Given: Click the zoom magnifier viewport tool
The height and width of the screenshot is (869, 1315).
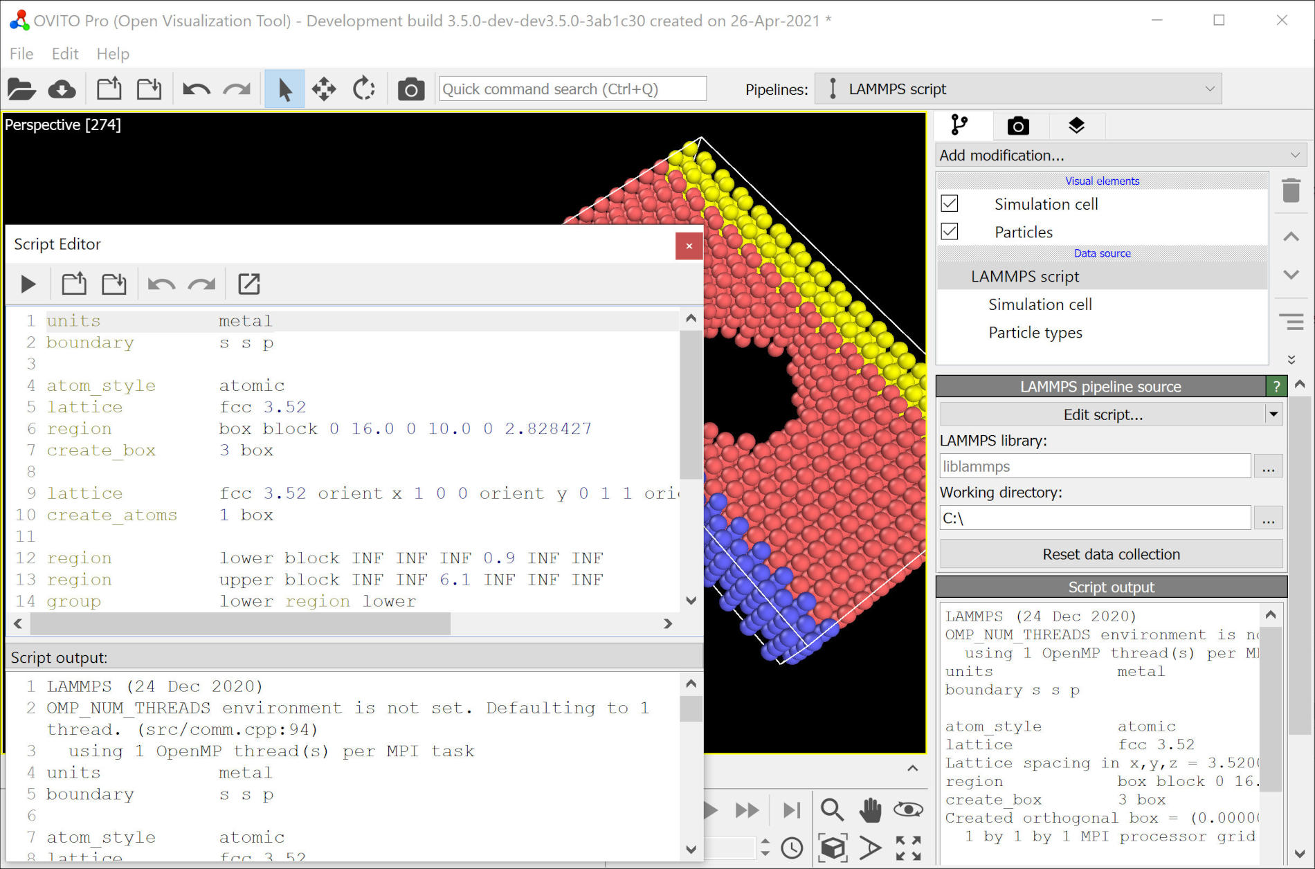Looking at the screenshot, I should (x=832, y=809).
